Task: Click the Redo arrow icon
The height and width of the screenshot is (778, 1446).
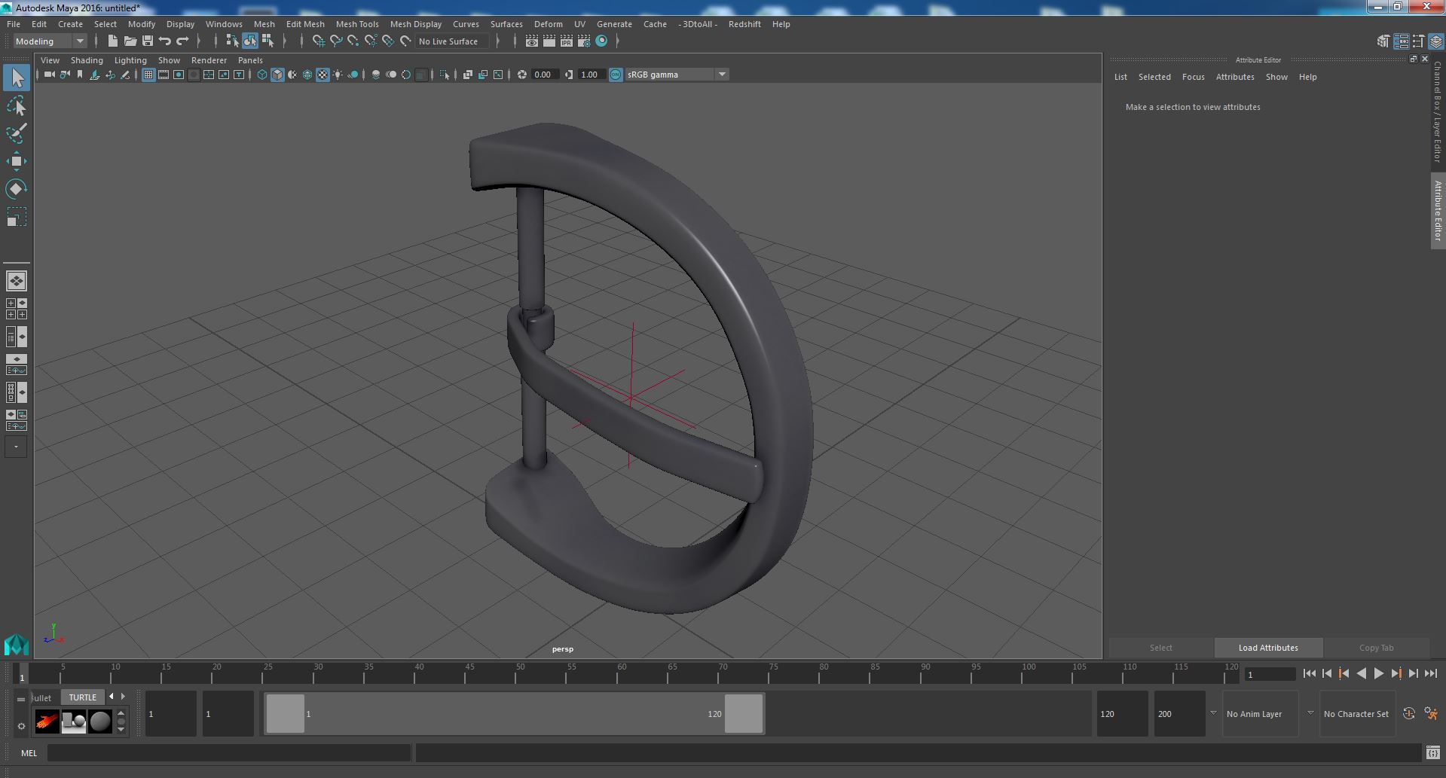Action: pyautogui.click(x=183, y=41)
